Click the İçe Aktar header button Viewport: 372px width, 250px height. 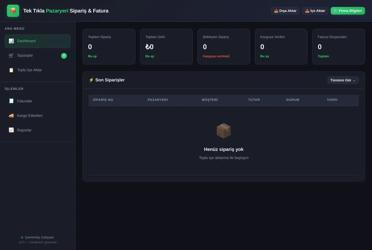point(315,11)
